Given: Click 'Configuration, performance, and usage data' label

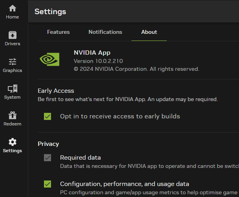Looking at the screenshot, I should (124, 184).
